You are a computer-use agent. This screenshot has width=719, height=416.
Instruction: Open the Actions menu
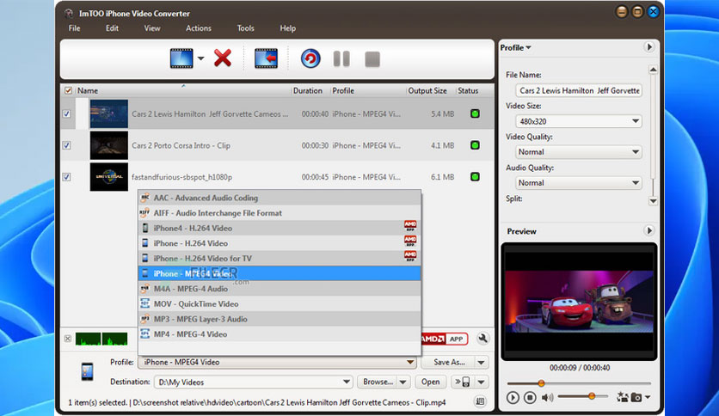tap(199, 28)
